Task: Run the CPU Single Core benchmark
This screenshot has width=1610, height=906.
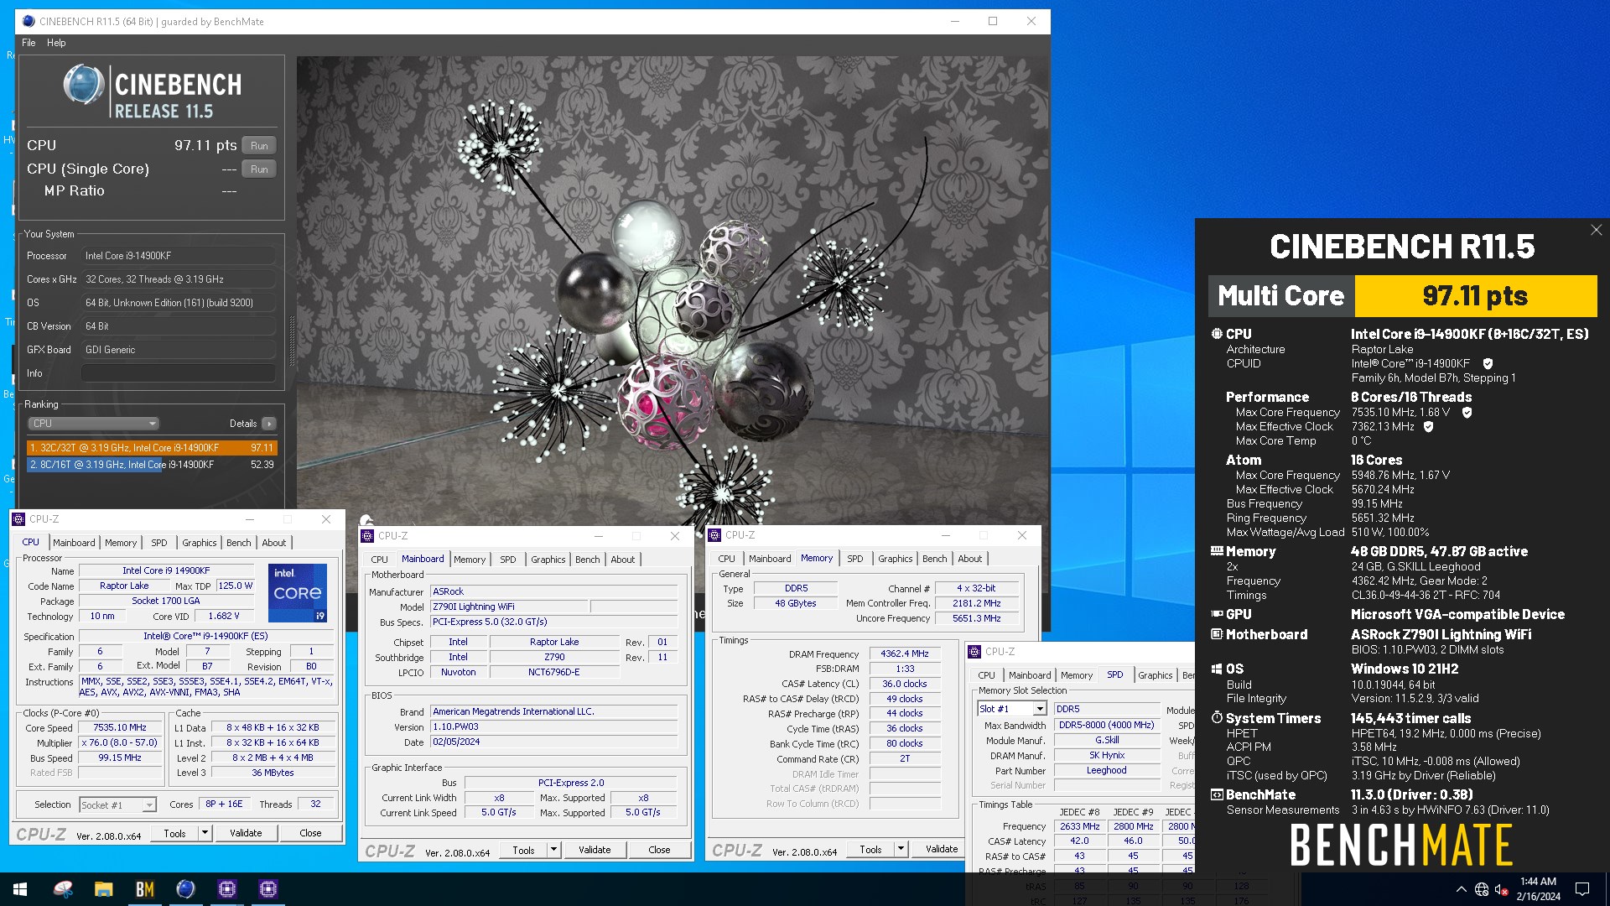Action: coord(259,169)
